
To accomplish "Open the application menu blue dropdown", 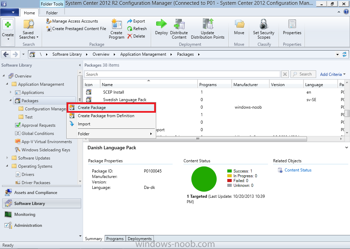I will pyautogui.click(x=10, y=12).
